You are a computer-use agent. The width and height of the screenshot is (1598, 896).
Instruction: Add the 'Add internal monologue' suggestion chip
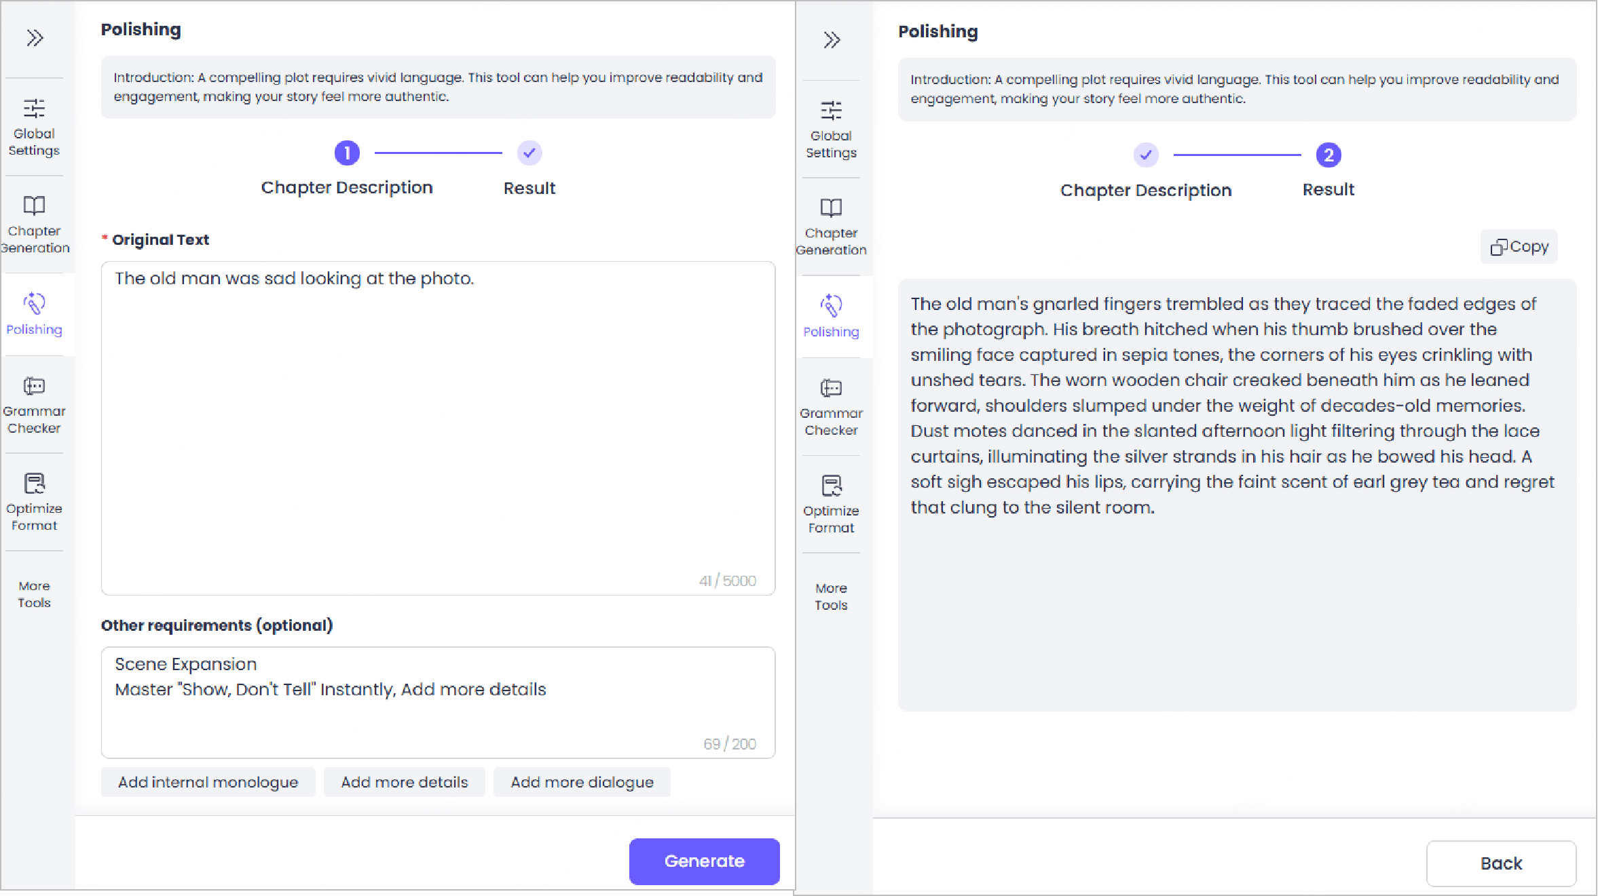coord(208,782)
